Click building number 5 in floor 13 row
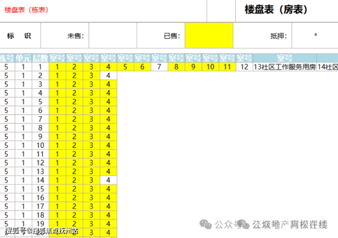 click(x=6, y=171)
